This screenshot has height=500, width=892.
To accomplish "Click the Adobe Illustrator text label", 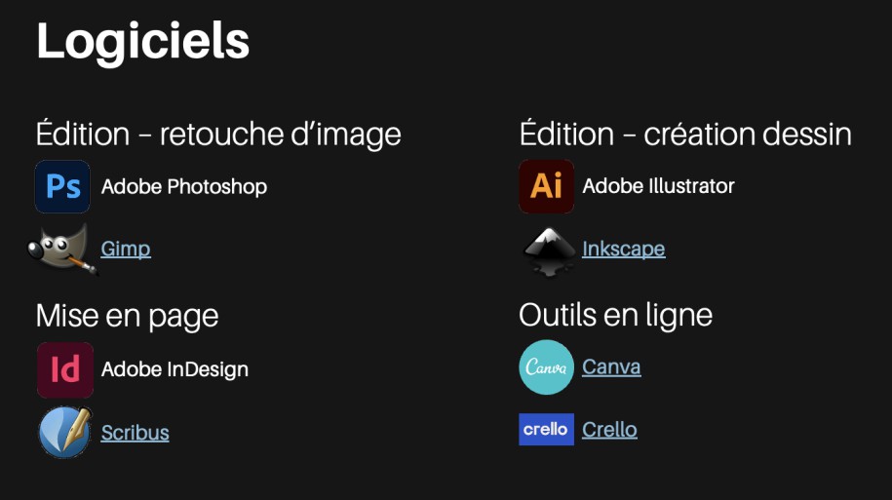I will 658,185.
